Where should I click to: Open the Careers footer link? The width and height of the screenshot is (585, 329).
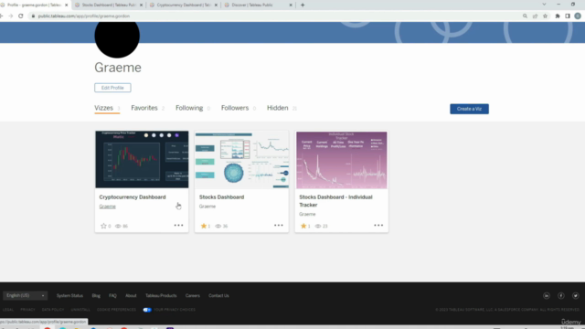193,295
